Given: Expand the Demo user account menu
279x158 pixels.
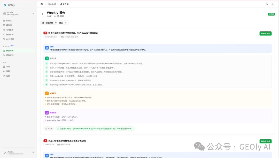Looking at the screenshot, I should coord(33,153).
